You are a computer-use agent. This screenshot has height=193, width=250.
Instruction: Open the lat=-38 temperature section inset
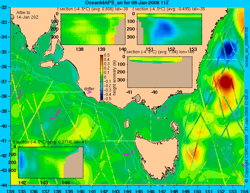coord(93,29)
